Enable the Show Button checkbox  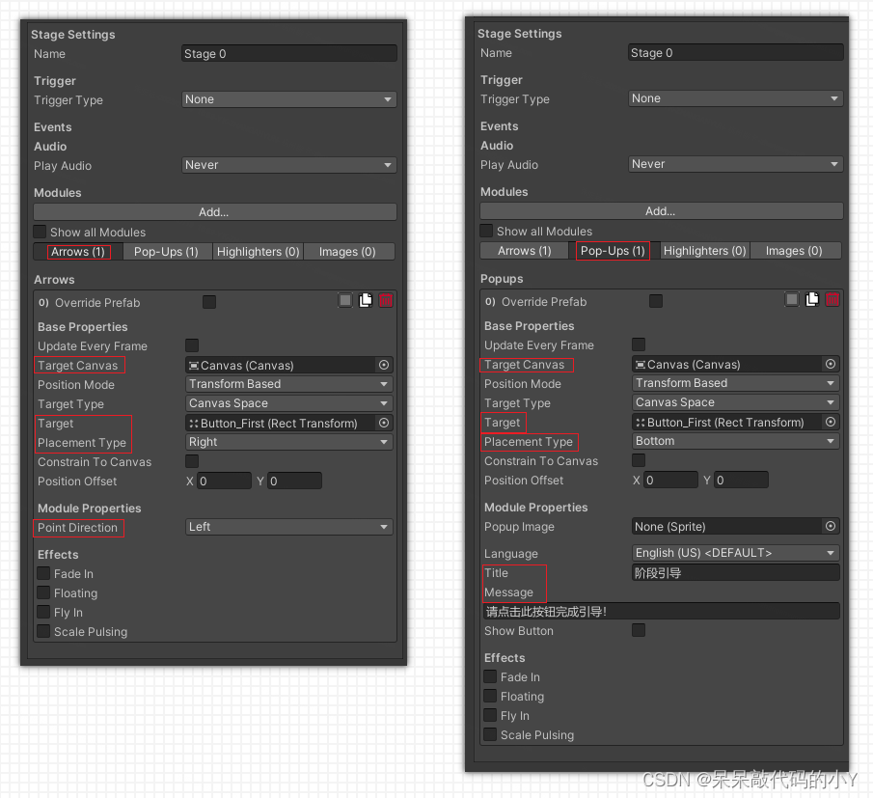(639, 630)
